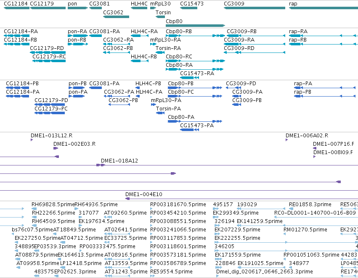Click protein CG3009-PB
Image resolution: width=358 pixels, height=278 pixels.
pyautogui.click(x=236, y=105)
